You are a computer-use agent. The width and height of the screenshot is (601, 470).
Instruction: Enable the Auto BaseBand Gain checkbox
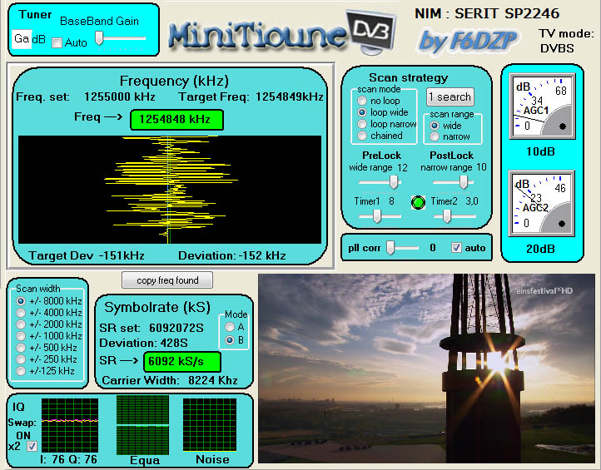(x=57, y=42)
